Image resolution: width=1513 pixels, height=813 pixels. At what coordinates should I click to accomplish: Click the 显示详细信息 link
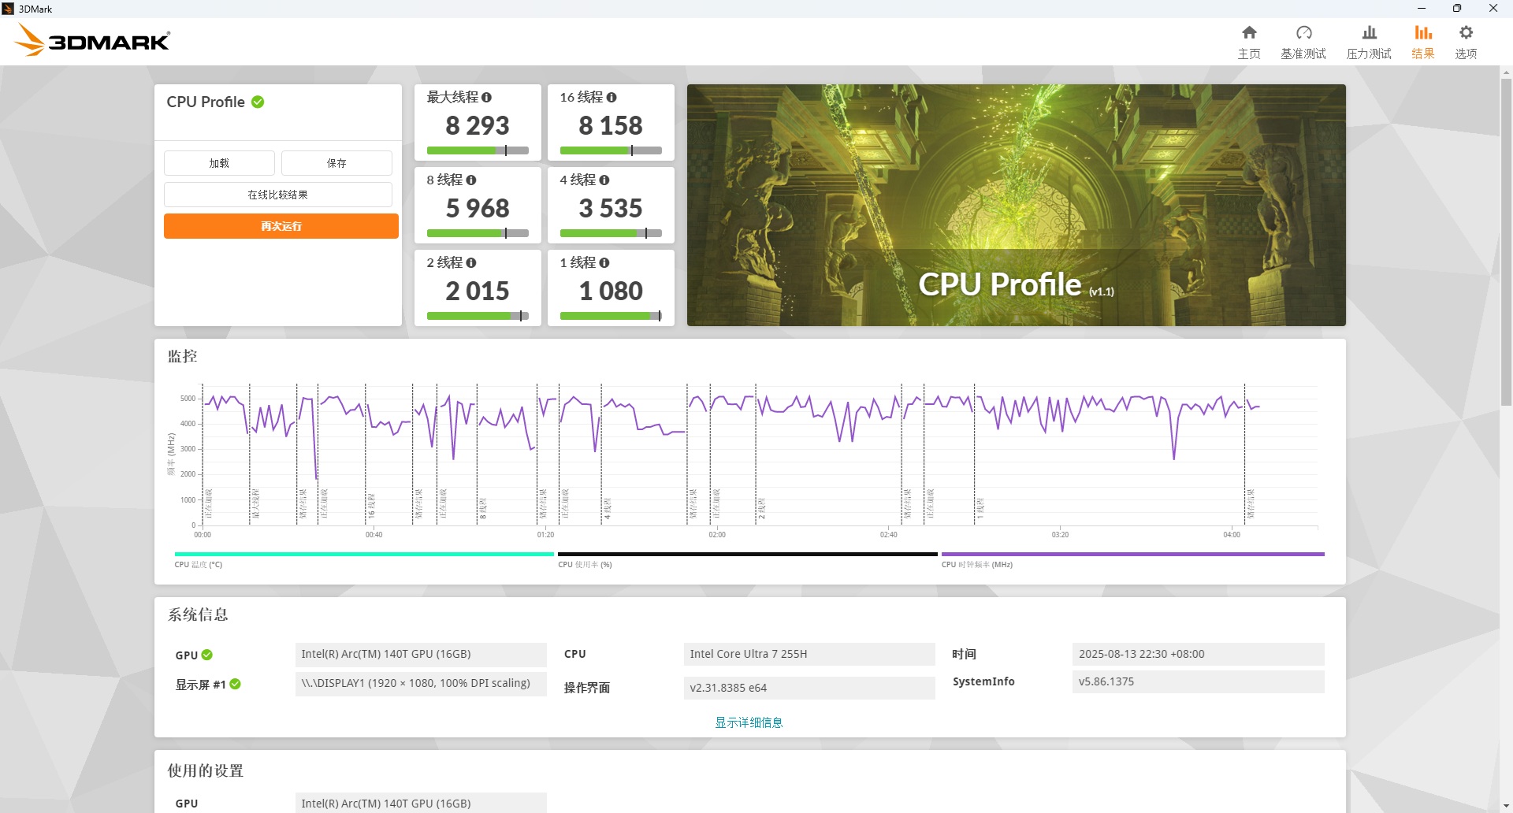pos(749,722)
